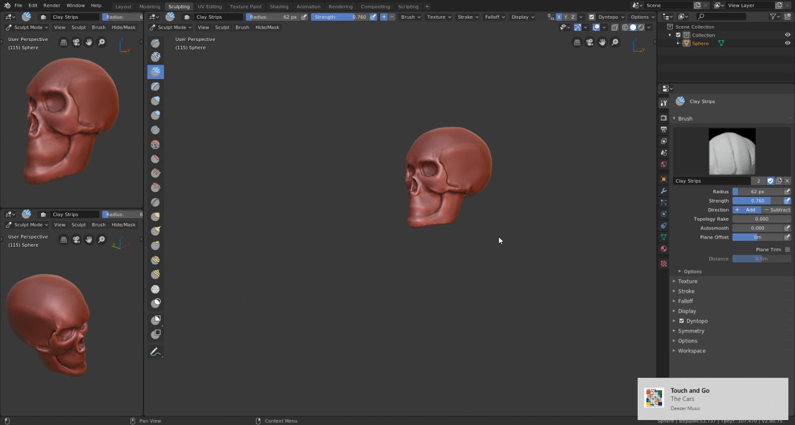Open the Texture dropdown in header
Viewport: 795px width, 425px height.
coord(439,17)
